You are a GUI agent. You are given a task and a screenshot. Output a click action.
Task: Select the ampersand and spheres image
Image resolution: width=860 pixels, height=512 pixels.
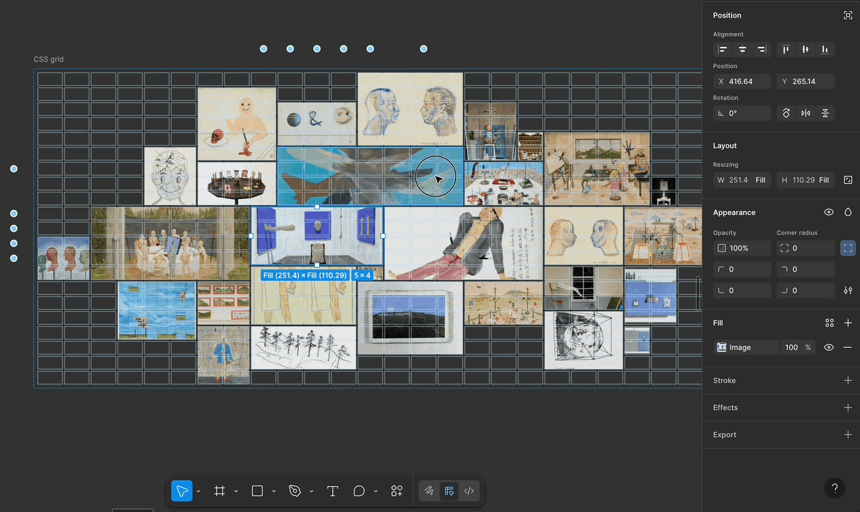tap(317, 124)
